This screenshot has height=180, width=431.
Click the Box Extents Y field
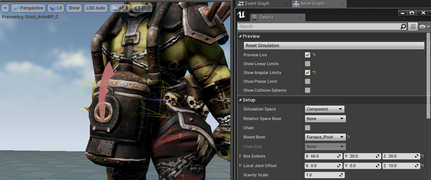[362, 156]
